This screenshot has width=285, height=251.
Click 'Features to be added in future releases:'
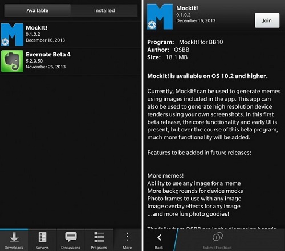point(199,153)
